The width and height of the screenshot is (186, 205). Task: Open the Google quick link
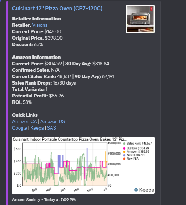coord(20,128)
